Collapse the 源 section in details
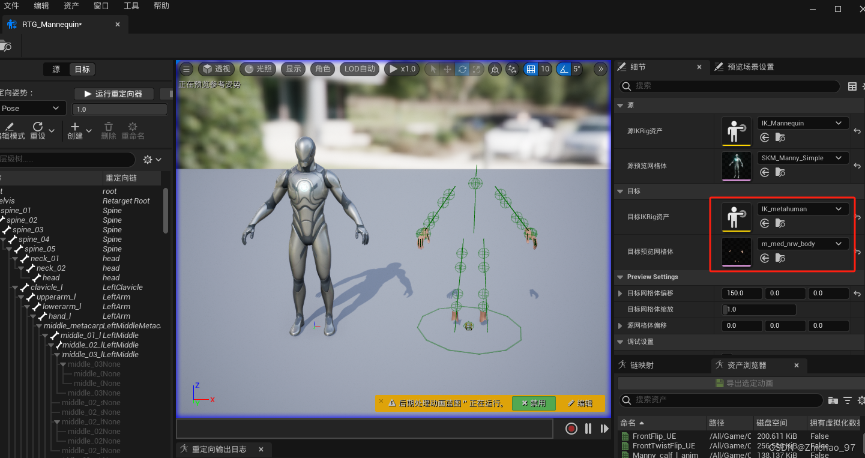 [x=620, y=105]
